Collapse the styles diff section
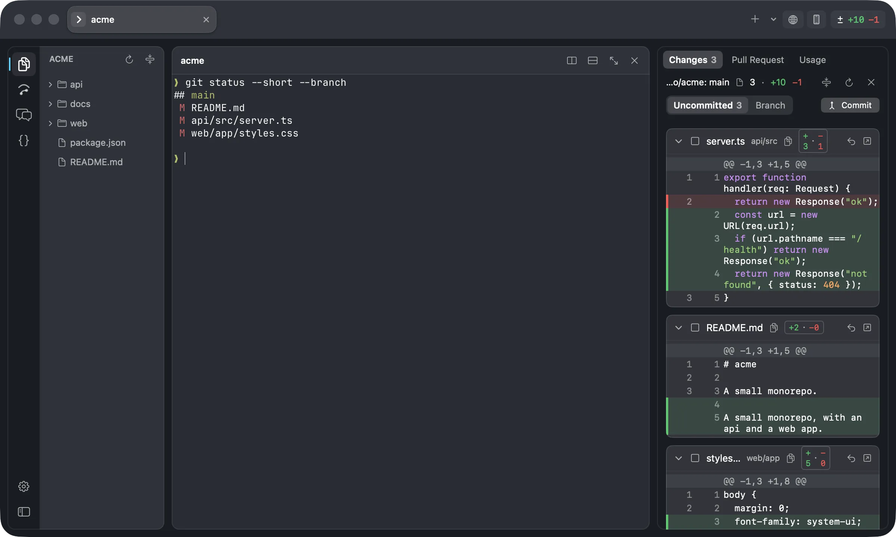This screenshot has width=896, height=537. [679, 458]
